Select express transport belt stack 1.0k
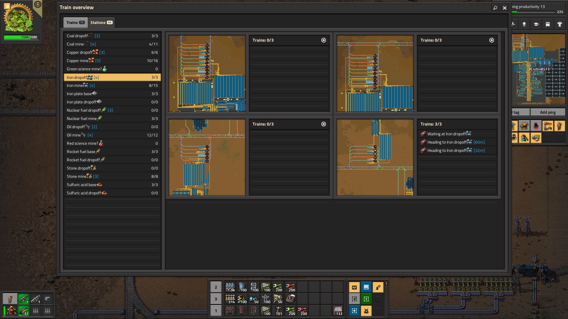This screenshot has height=319, width=568. click(x=230, y=287)
